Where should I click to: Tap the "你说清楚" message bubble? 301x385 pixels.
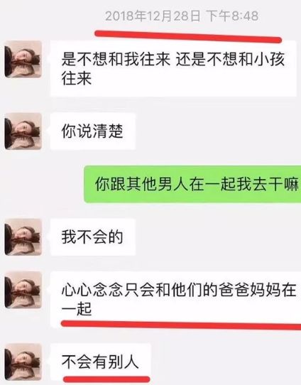click(x=93, y=131)
